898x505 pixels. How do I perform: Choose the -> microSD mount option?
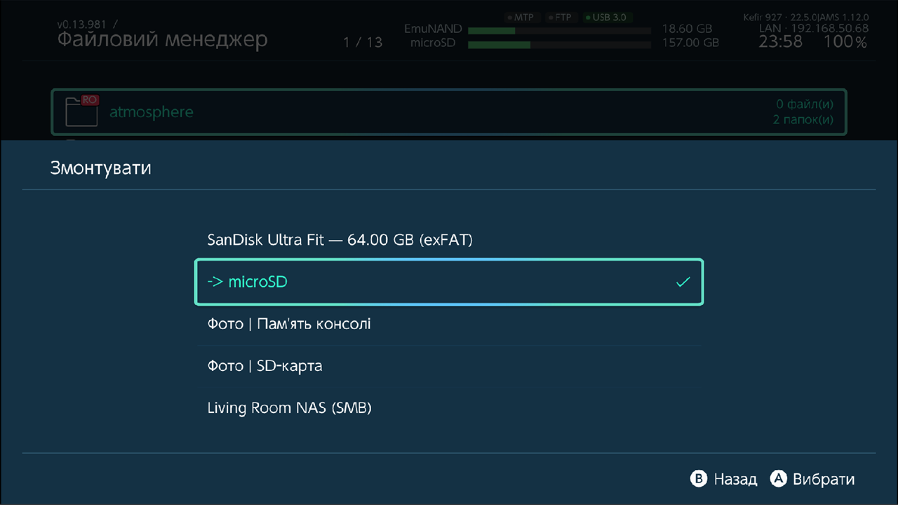(x=448, y=282)
